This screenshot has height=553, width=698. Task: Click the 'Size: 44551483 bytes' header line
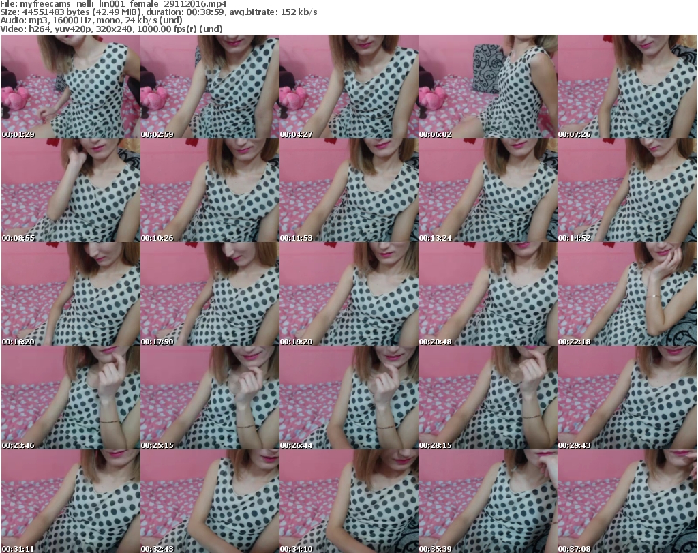pyautogui.click(x=158, y=12)
